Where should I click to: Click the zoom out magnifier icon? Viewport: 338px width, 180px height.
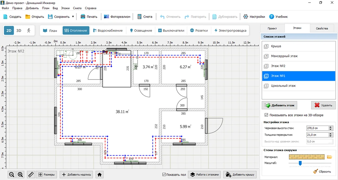[12, 174]
